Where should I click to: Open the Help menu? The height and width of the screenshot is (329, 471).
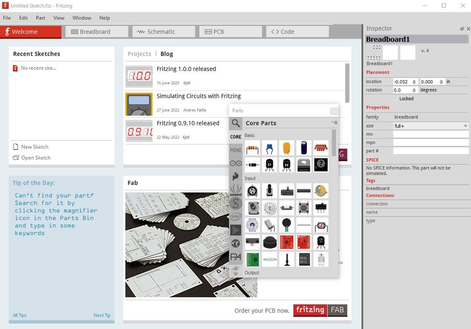[x=104, y=18]
